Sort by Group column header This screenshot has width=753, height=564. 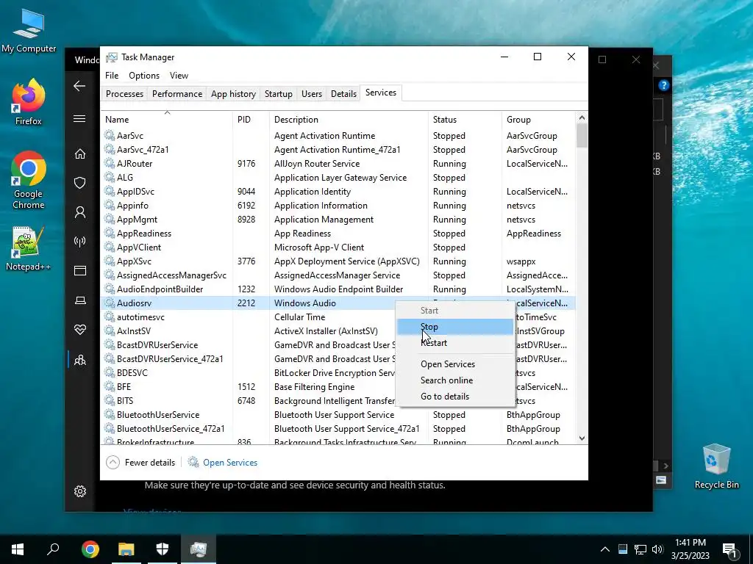538,120
